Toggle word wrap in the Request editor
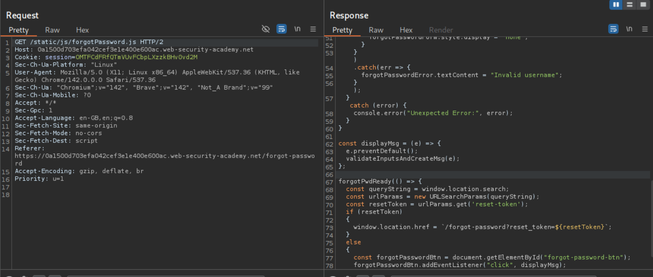This screenshot has height=277, width=653. (282, 29)
